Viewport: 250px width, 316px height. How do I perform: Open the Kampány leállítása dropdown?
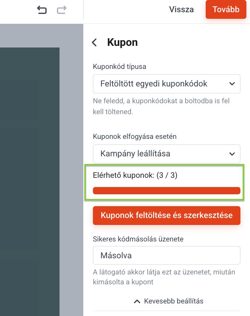[167, 154]
